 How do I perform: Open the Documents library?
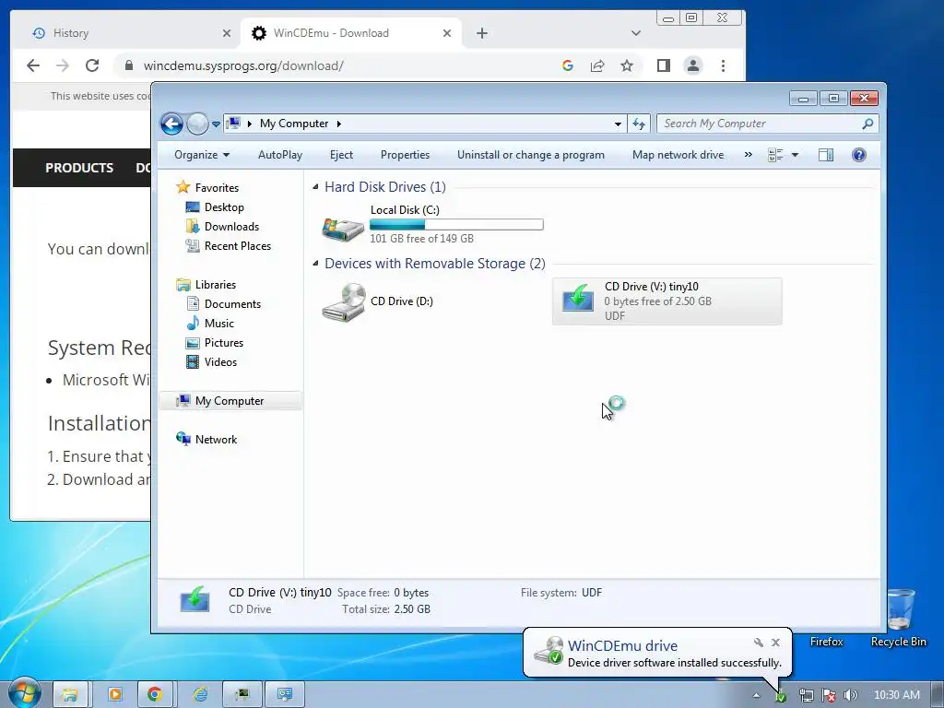click(x=232, y=304)
